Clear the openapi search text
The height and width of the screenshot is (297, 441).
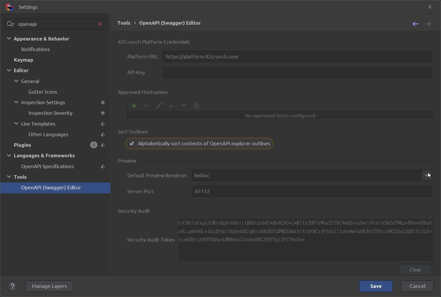coord(100,24)
